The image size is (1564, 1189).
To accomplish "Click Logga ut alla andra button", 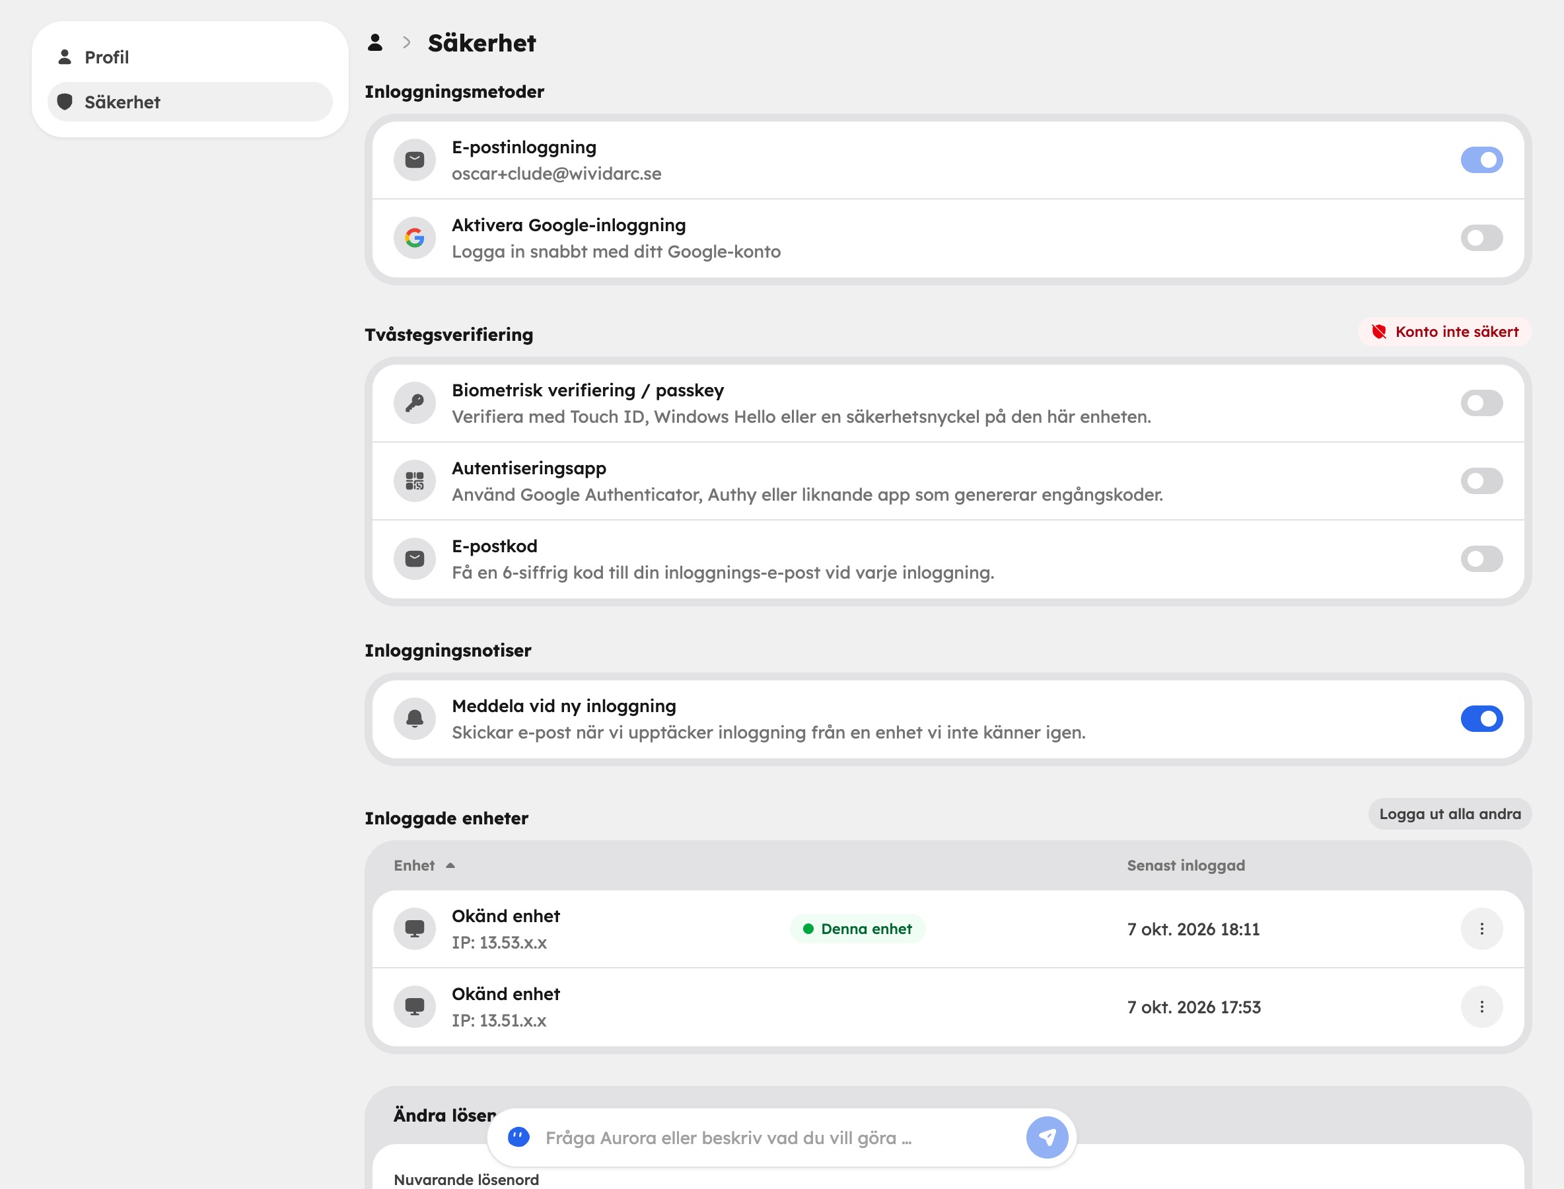I will (1450, 814).
